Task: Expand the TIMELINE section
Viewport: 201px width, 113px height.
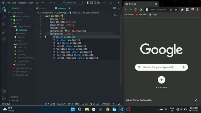Action: [9, 100]
